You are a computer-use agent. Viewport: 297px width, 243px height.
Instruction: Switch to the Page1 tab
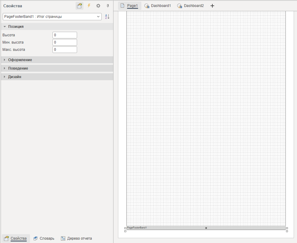tap(130, 6)
